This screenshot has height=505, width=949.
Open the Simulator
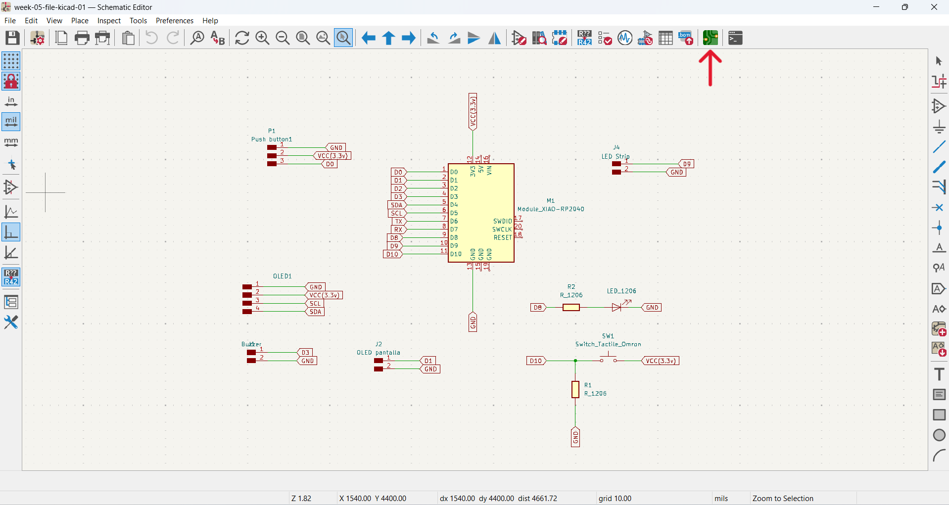pos(625,38)
